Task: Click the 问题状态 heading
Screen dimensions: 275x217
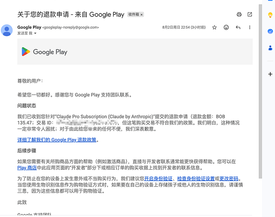Action: coord(26,105)
